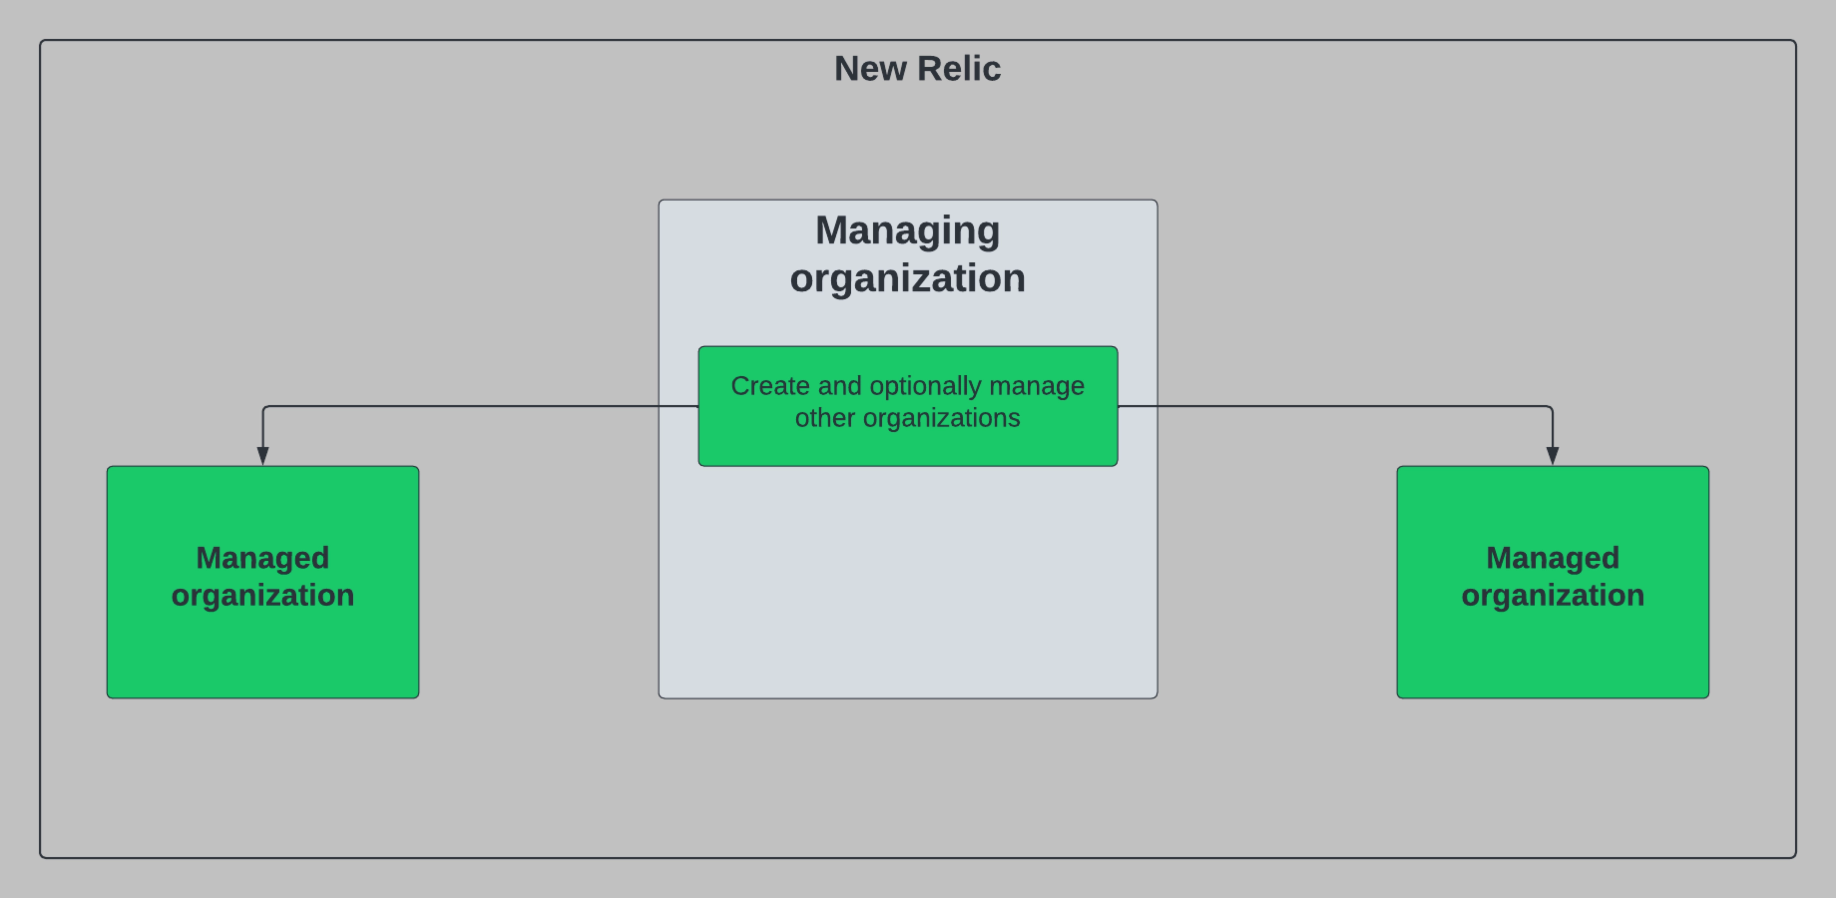1836x898 pixels.
Task: Click the arrowhead entering the right Managed box
Action: point(1552,456)
